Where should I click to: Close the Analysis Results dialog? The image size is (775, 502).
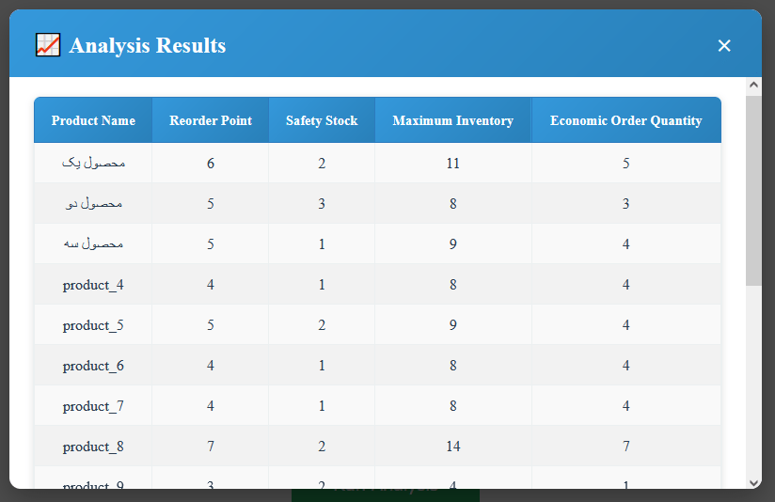(723, 45)
